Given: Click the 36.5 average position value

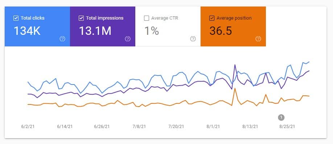Looking at the screenshot, I should click(x=221, y=31).
